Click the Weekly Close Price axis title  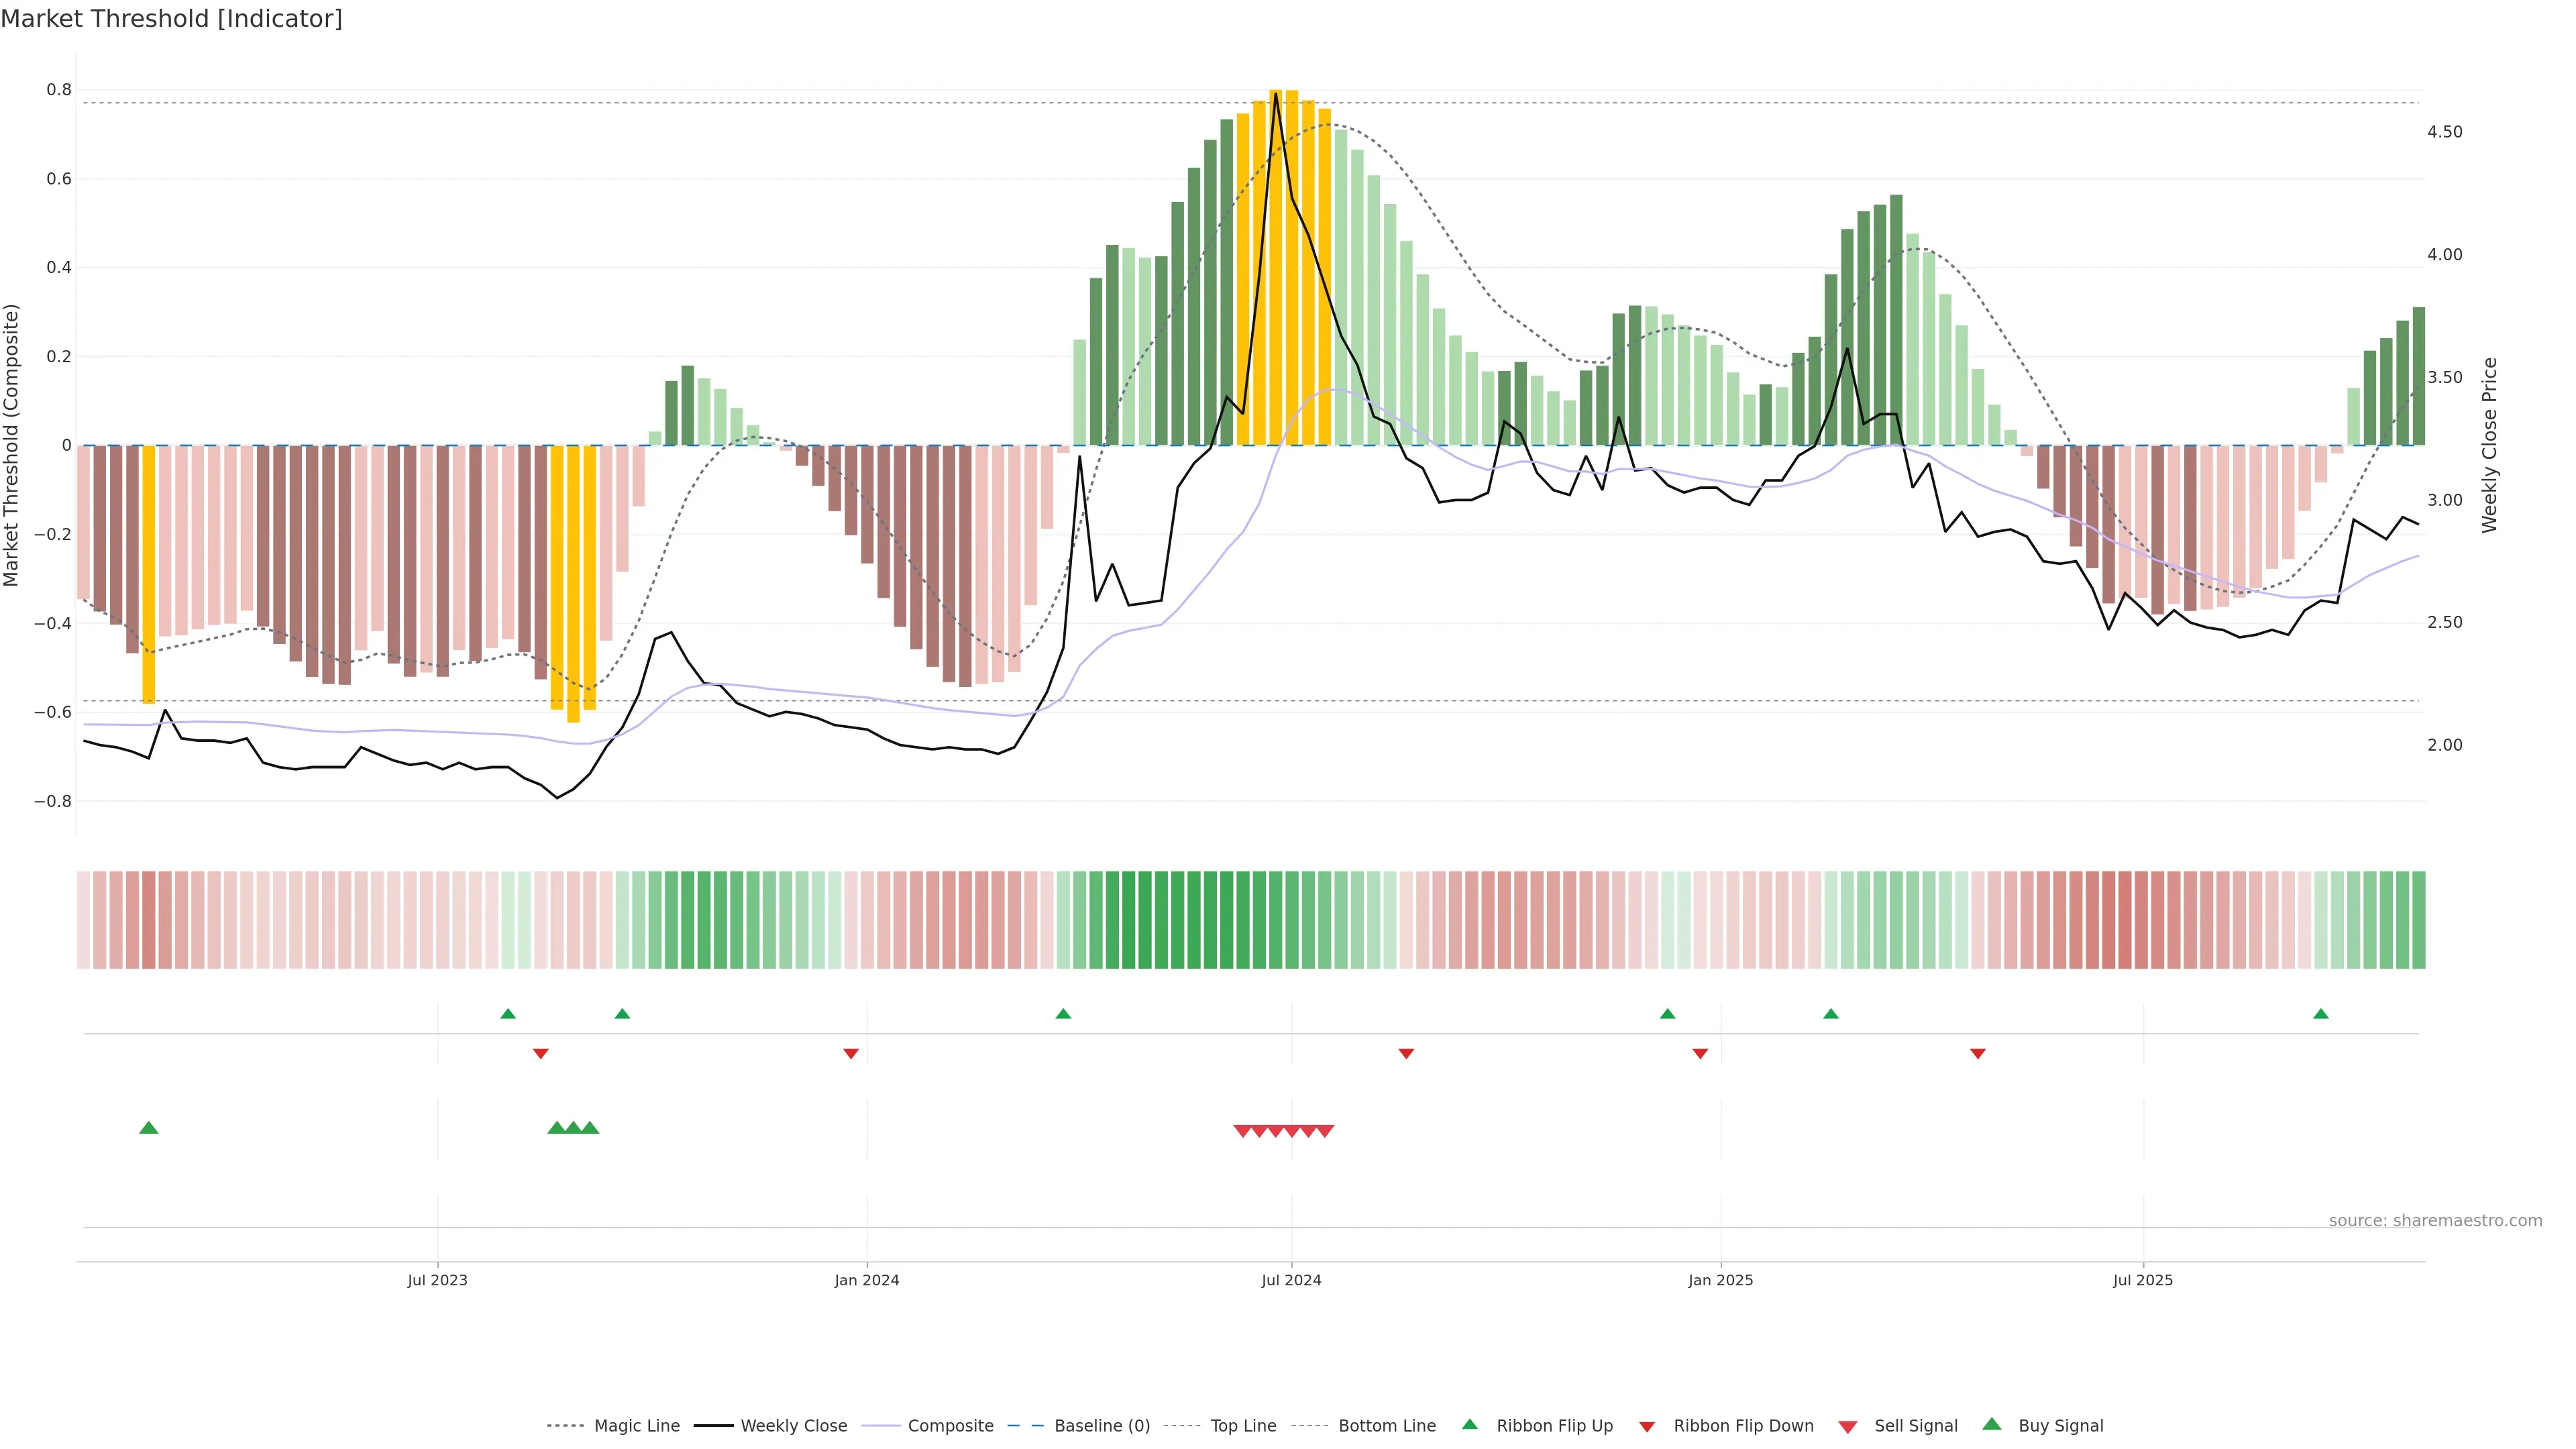click(2489, 445)
